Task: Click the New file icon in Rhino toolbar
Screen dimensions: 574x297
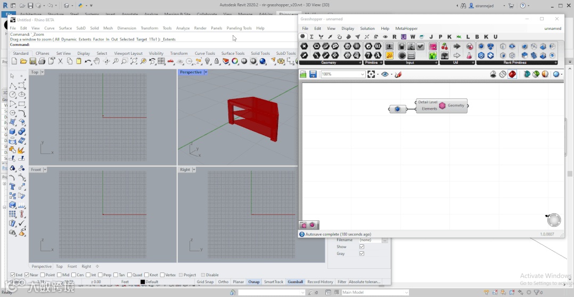Action: pyautogui.click(x=14, y=61)
